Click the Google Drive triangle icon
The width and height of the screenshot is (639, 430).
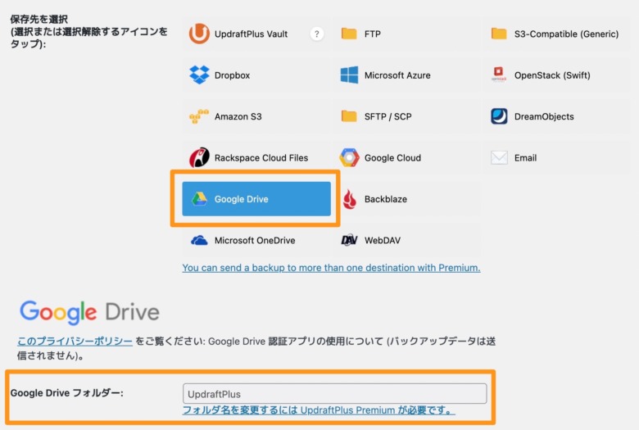pos(199,199)
